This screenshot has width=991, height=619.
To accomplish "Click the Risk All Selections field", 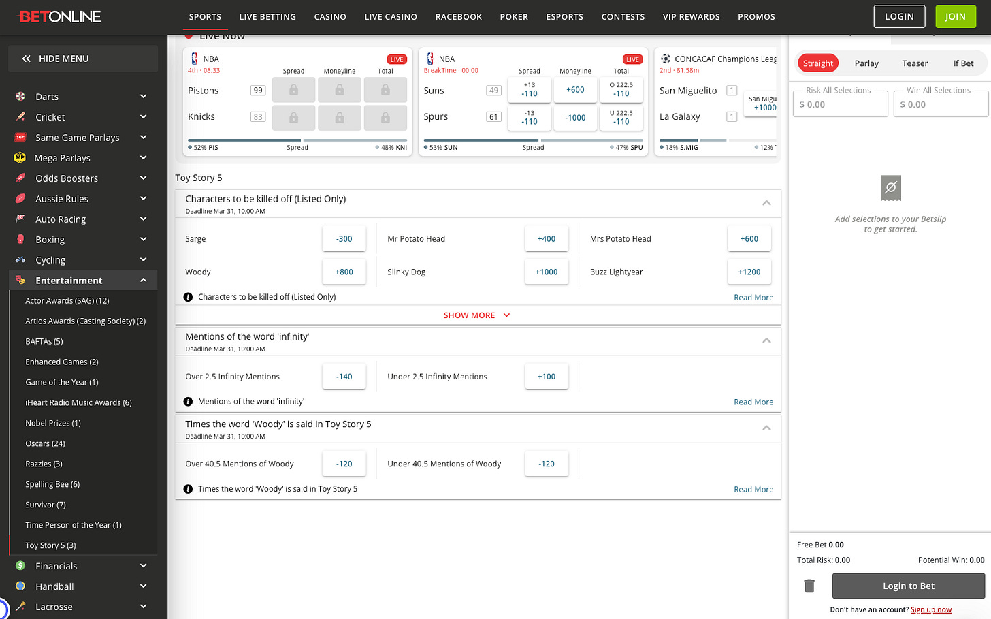I will tap(841, 104).
